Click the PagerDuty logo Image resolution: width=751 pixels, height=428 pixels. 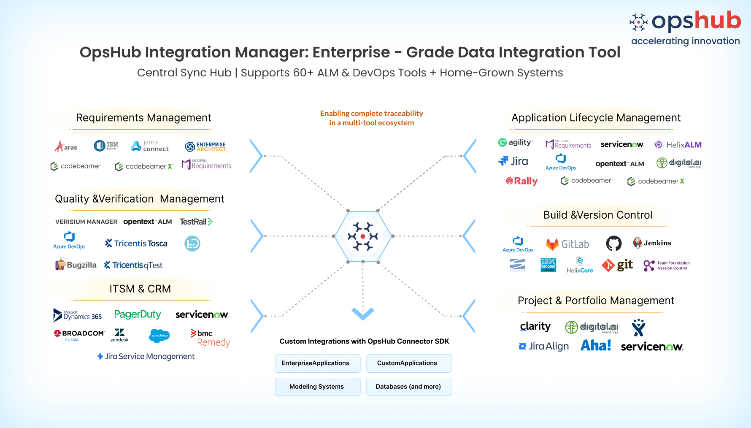(x=138, y=314)
